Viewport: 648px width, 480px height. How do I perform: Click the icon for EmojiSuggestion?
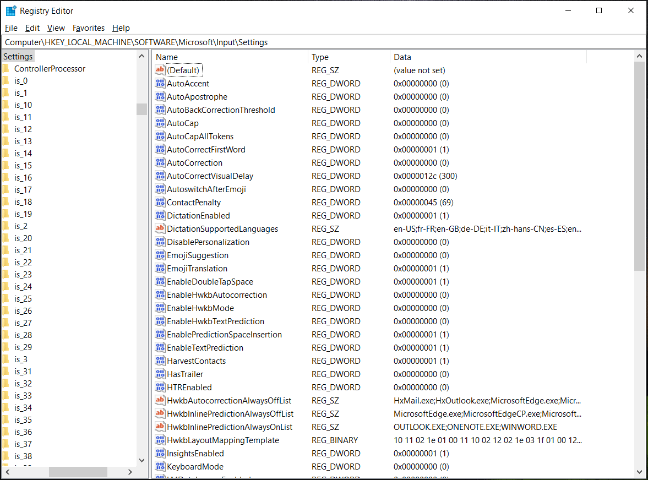(x=160, y=255)
